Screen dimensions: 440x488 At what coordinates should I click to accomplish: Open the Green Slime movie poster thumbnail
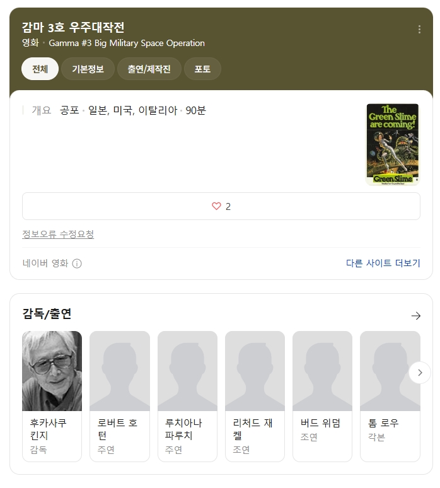point(393,144)
